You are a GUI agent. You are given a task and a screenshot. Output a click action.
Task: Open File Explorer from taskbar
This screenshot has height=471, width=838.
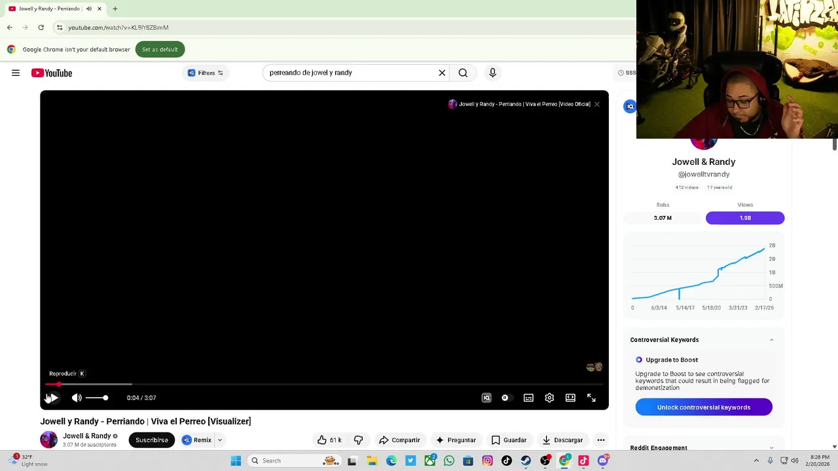click(x=371, y=461)
